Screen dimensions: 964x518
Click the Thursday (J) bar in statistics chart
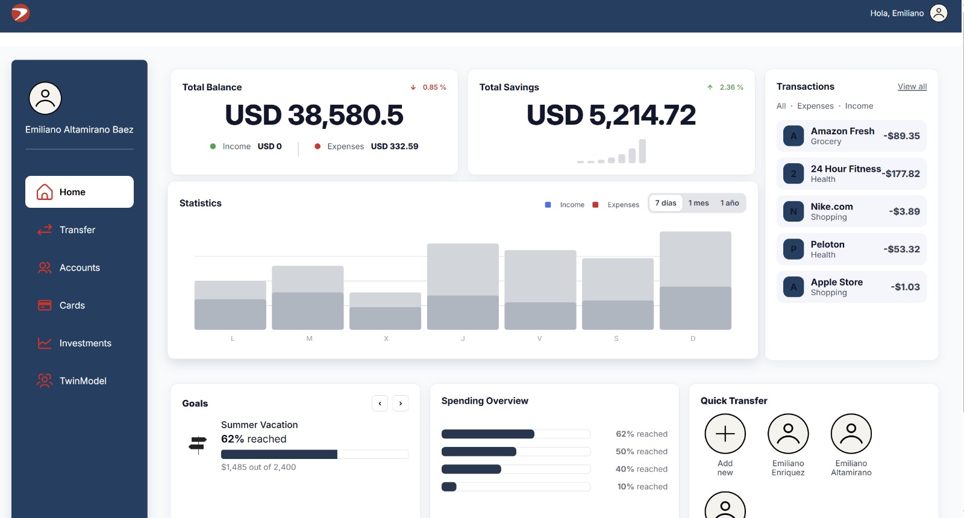coord(463,287)
